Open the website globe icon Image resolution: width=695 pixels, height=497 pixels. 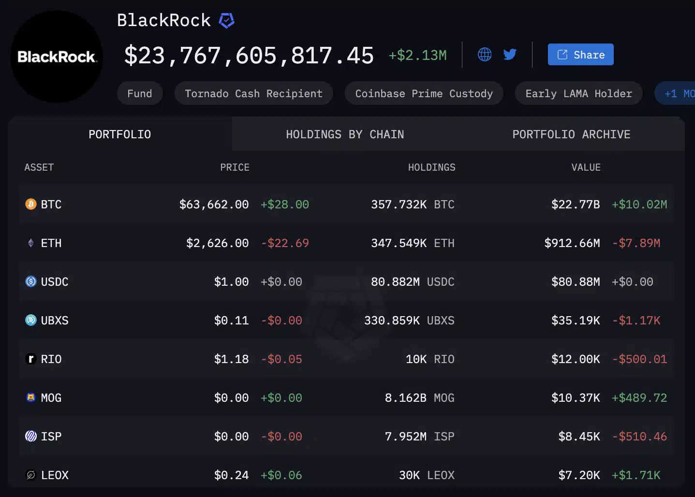coord(485,55)
